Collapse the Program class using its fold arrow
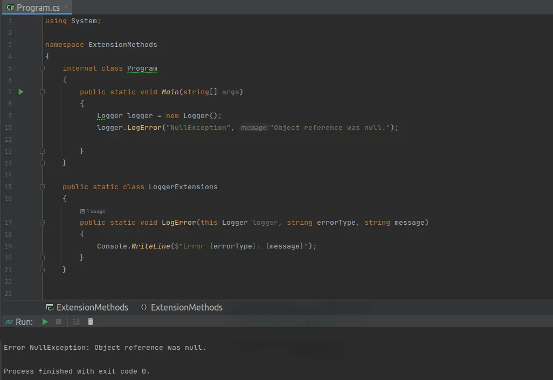This screenshot has width=553, height=380. (42, 68)
